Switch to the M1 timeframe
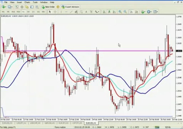Image resolution: width=183 pixels, height=129 pixels. [x=3, y=12]
